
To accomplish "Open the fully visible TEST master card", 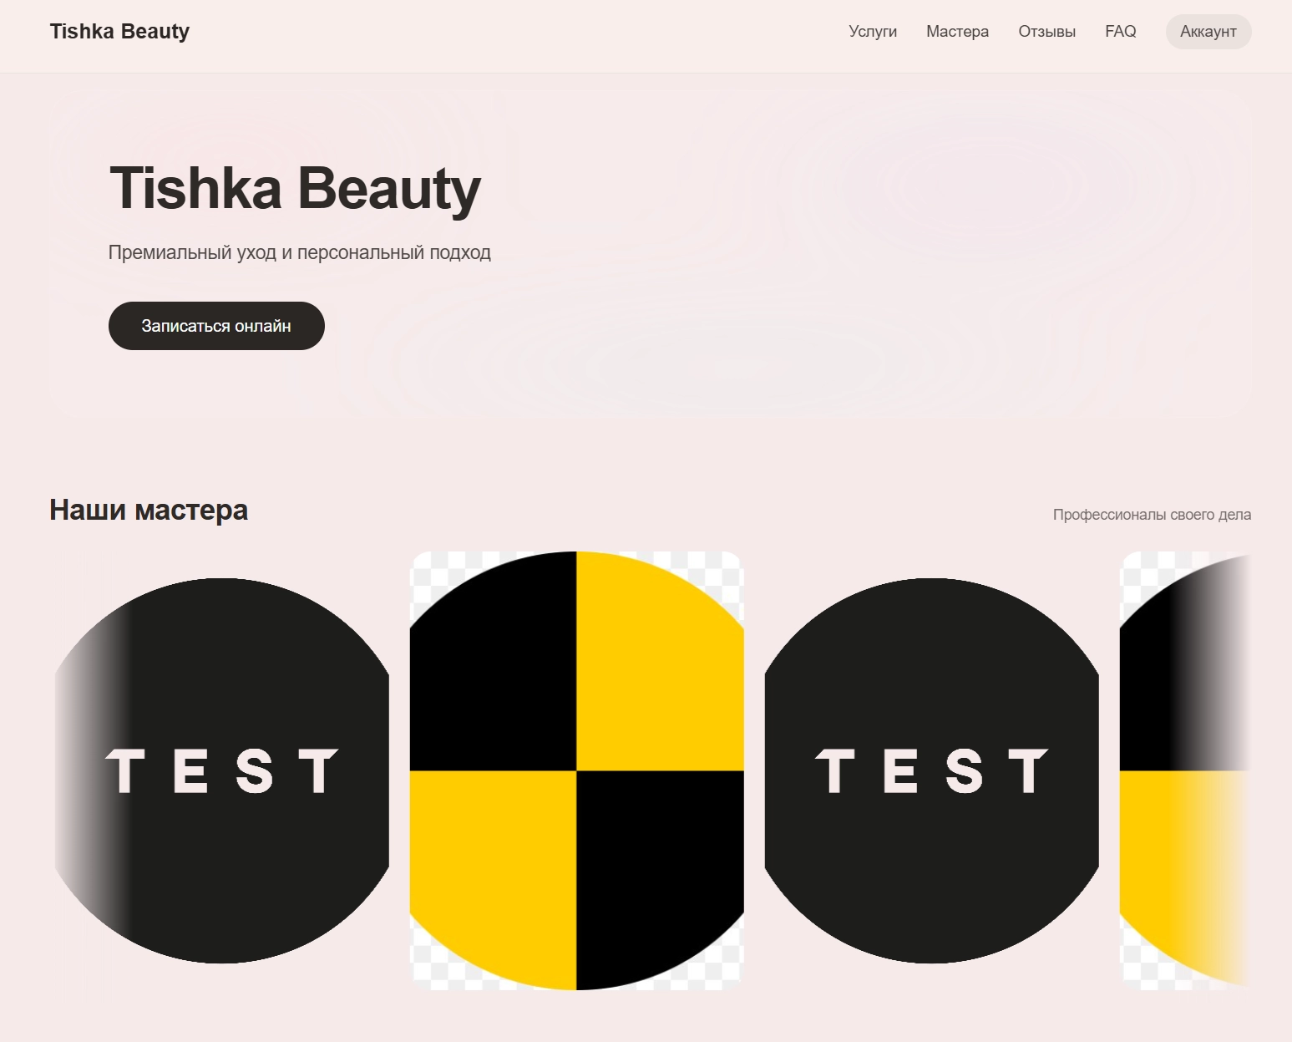I will [931, 770].
